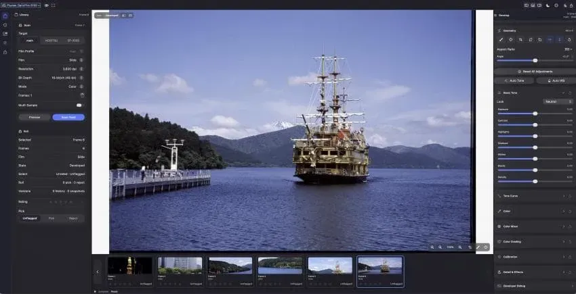Image resolution: width=576 pixels, height=294 pixels.
Task: Expand the Detail & Effects section
Action: point(564,272)
